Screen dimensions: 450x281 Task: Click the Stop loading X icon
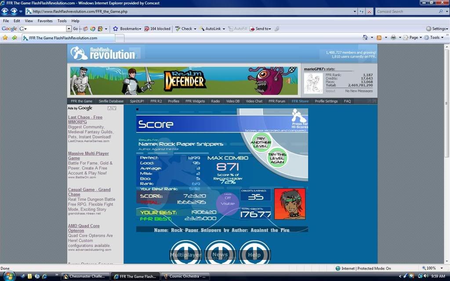(370, 11)
